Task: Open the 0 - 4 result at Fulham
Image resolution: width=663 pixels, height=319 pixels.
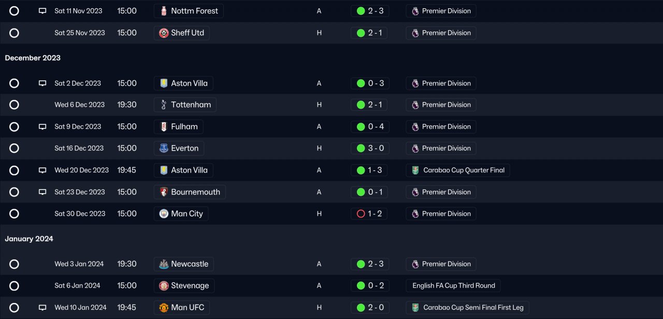Action: (376, 127)
